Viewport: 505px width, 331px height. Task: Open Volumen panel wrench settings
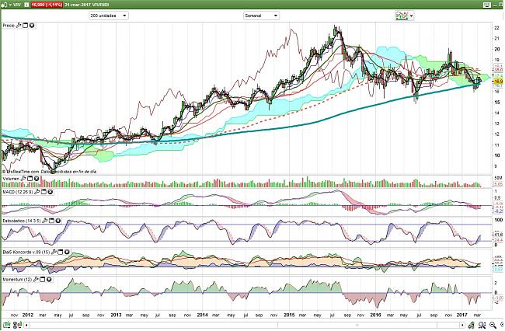(x=23, y=179)
